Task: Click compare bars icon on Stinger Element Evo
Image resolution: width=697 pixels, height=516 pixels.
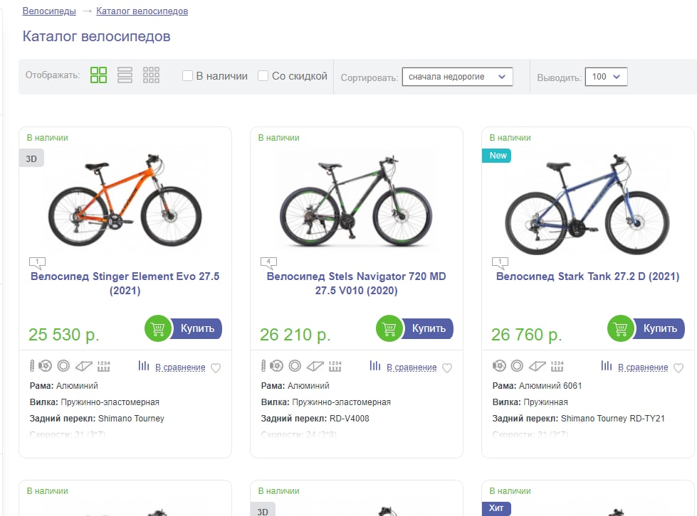Action: (x=144, y=365)
